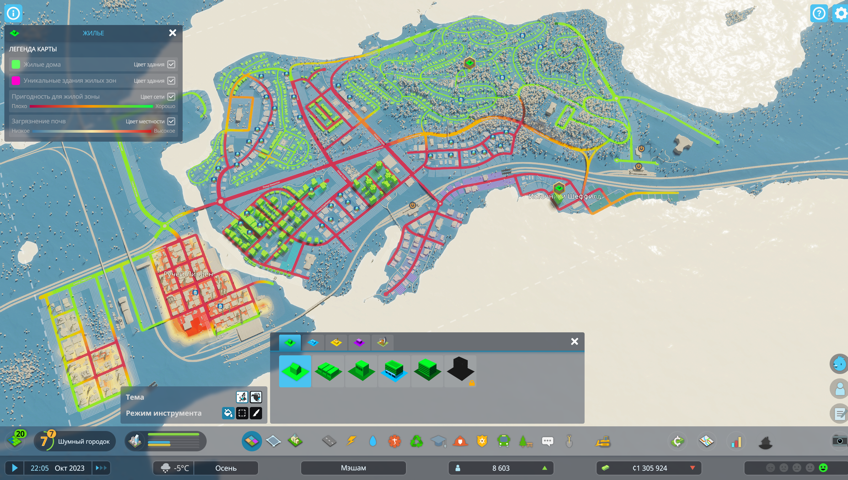Screen dimensions: 848x480
Task: Open the Garbage recycling menu
Action: click(x=417, y=441)
